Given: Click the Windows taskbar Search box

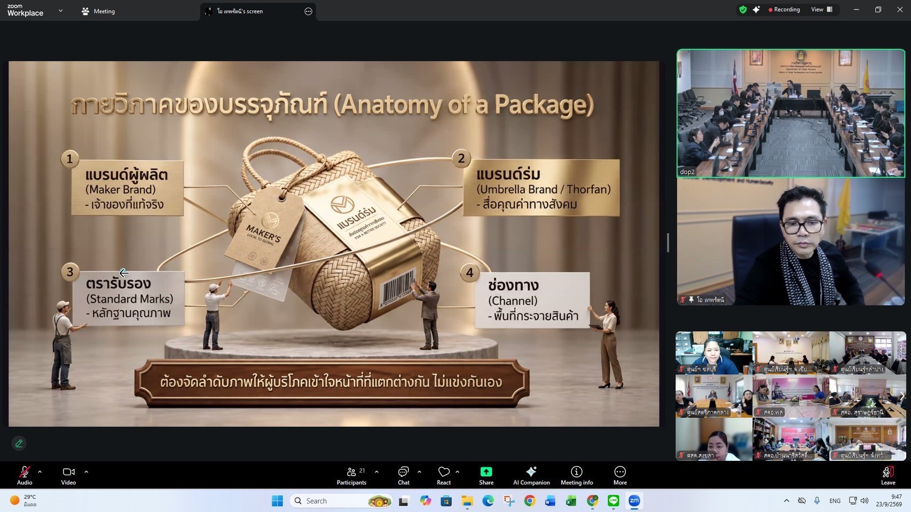Looking at the screenshot, I should (342, 501).
